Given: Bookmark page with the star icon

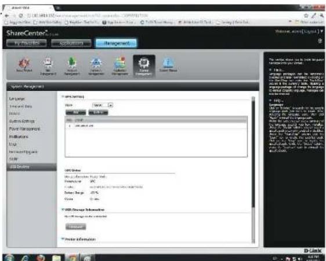Looking at the screenshot, I should pyautogui.click(x=306, y=16).
